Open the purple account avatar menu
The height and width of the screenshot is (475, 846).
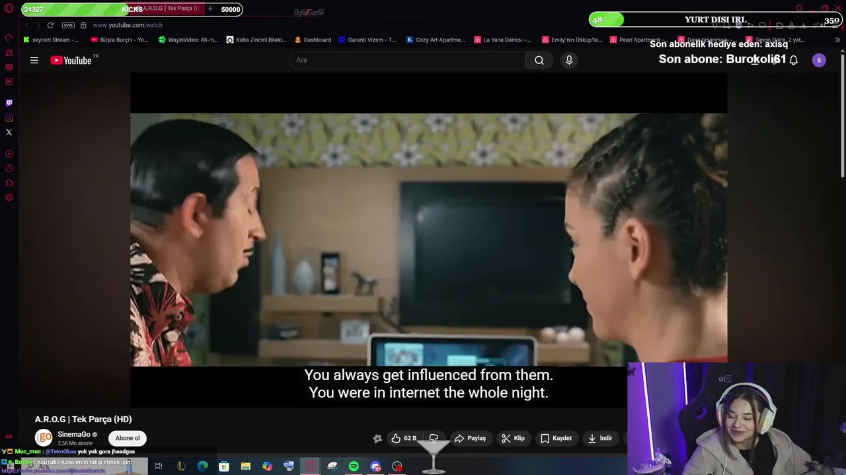coord(819,60)
